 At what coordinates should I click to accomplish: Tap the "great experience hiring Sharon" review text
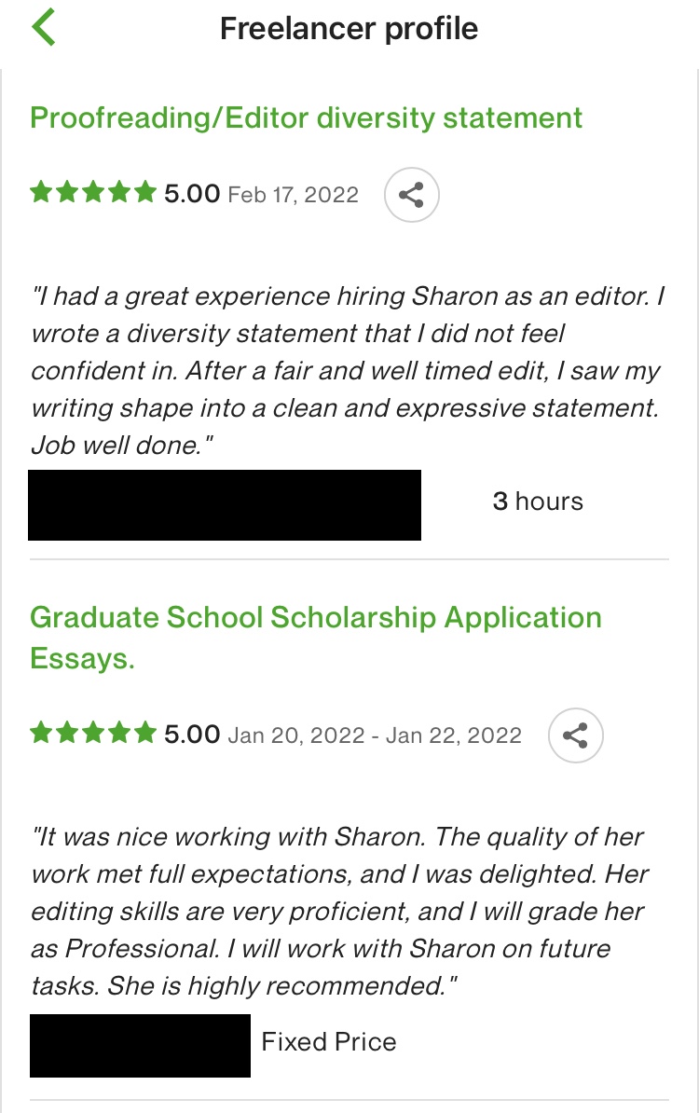[x=347, y=371]
